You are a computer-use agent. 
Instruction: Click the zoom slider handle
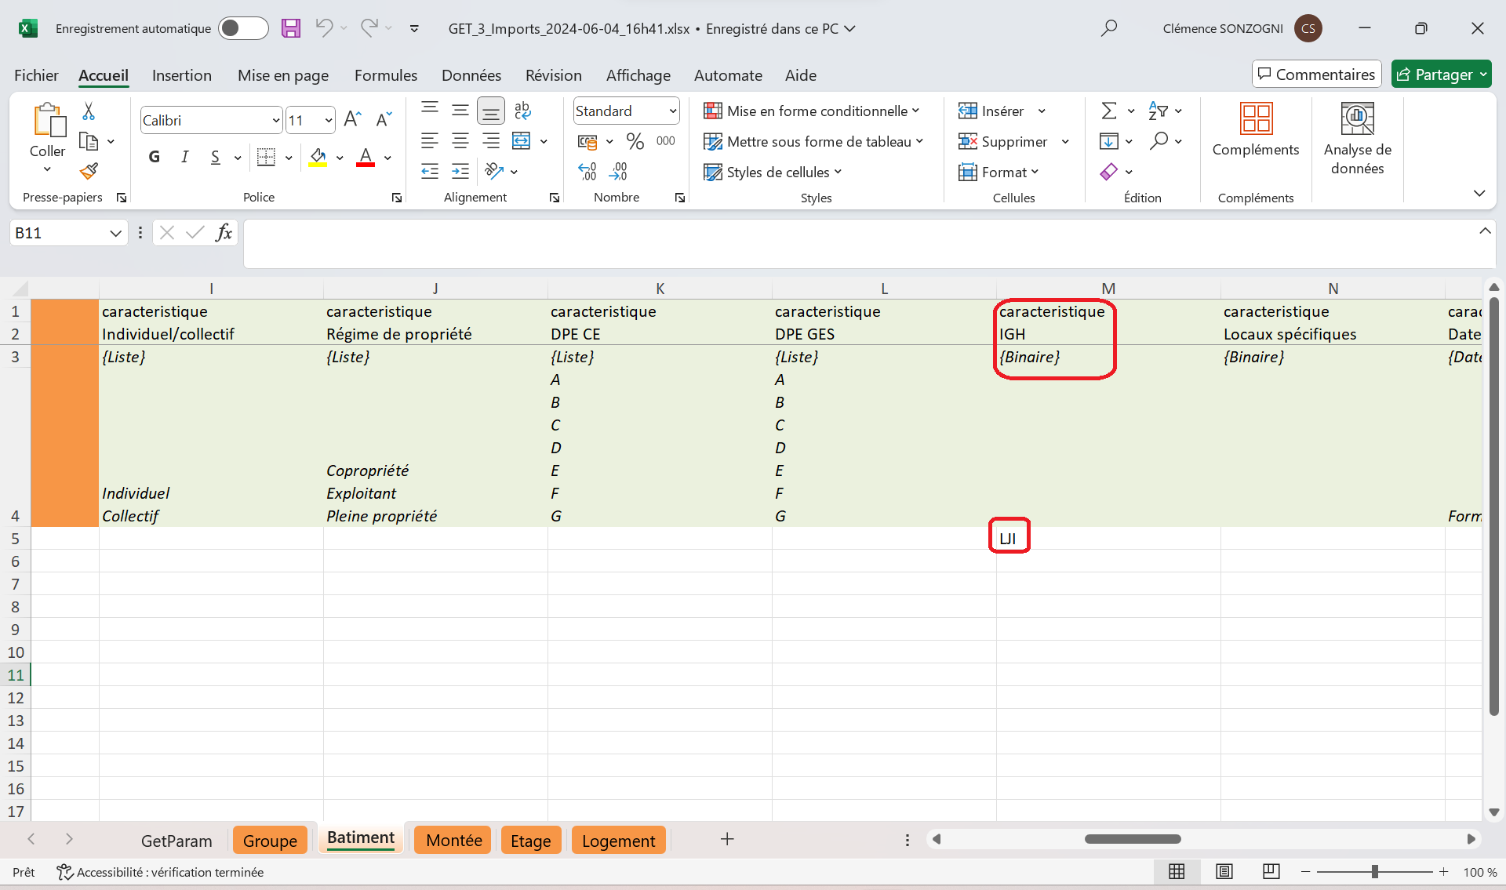coord(1374,872)
